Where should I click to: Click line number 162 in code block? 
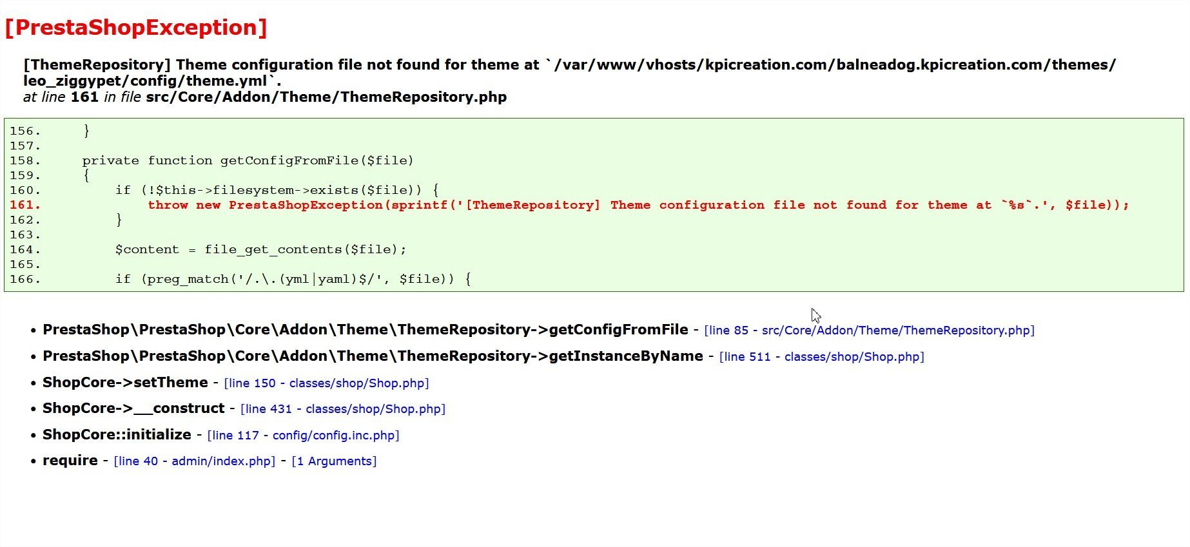(x=25, y=220)
